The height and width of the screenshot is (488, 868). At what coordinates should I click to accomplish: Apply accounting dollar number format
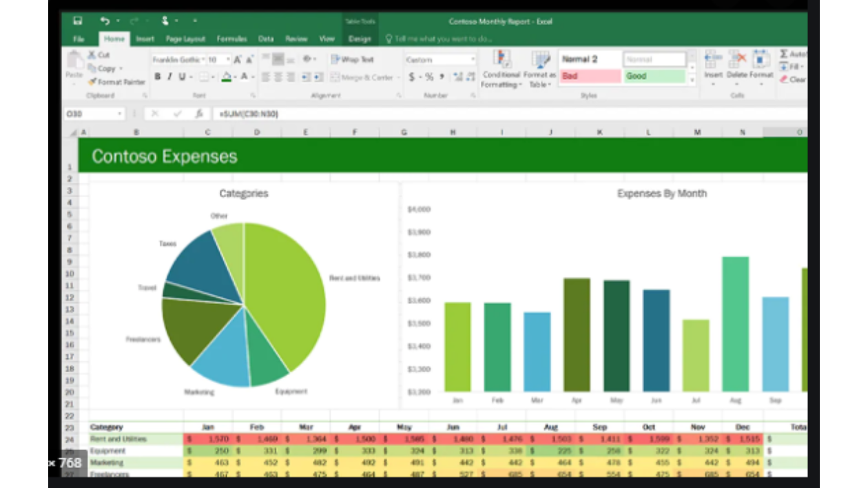tap(412, 77)
